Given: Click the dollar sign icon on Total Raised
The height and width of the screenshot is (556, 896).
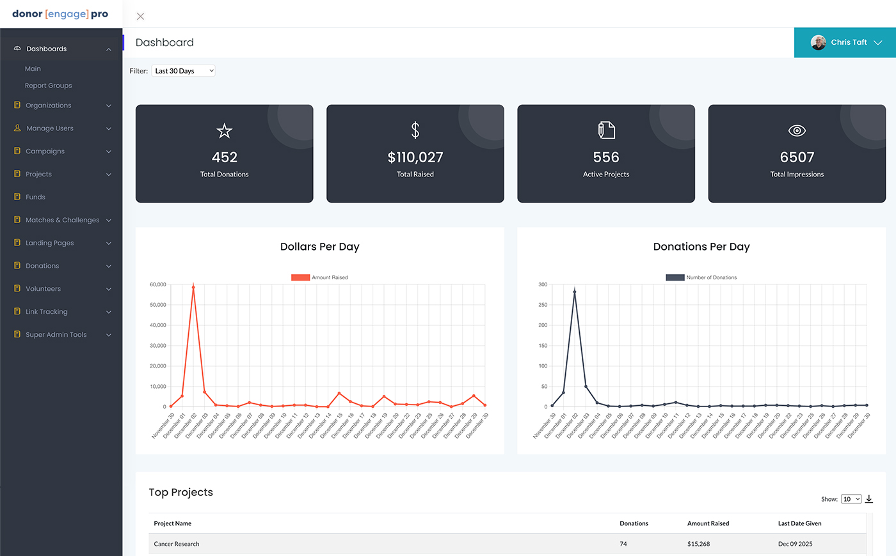Looking at the screenshot, I should pyautogui.click(x=415, y=130).
